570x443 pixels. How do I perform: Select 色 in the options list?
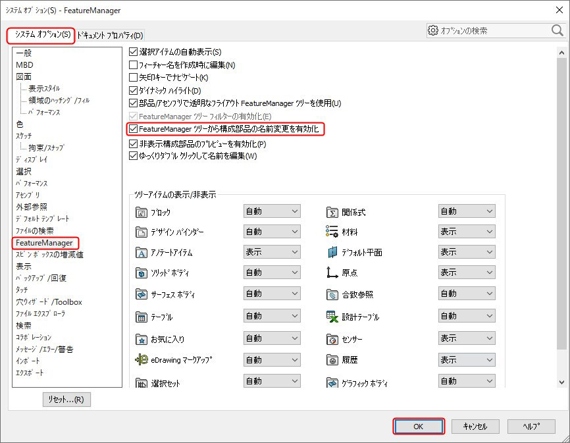20,124
